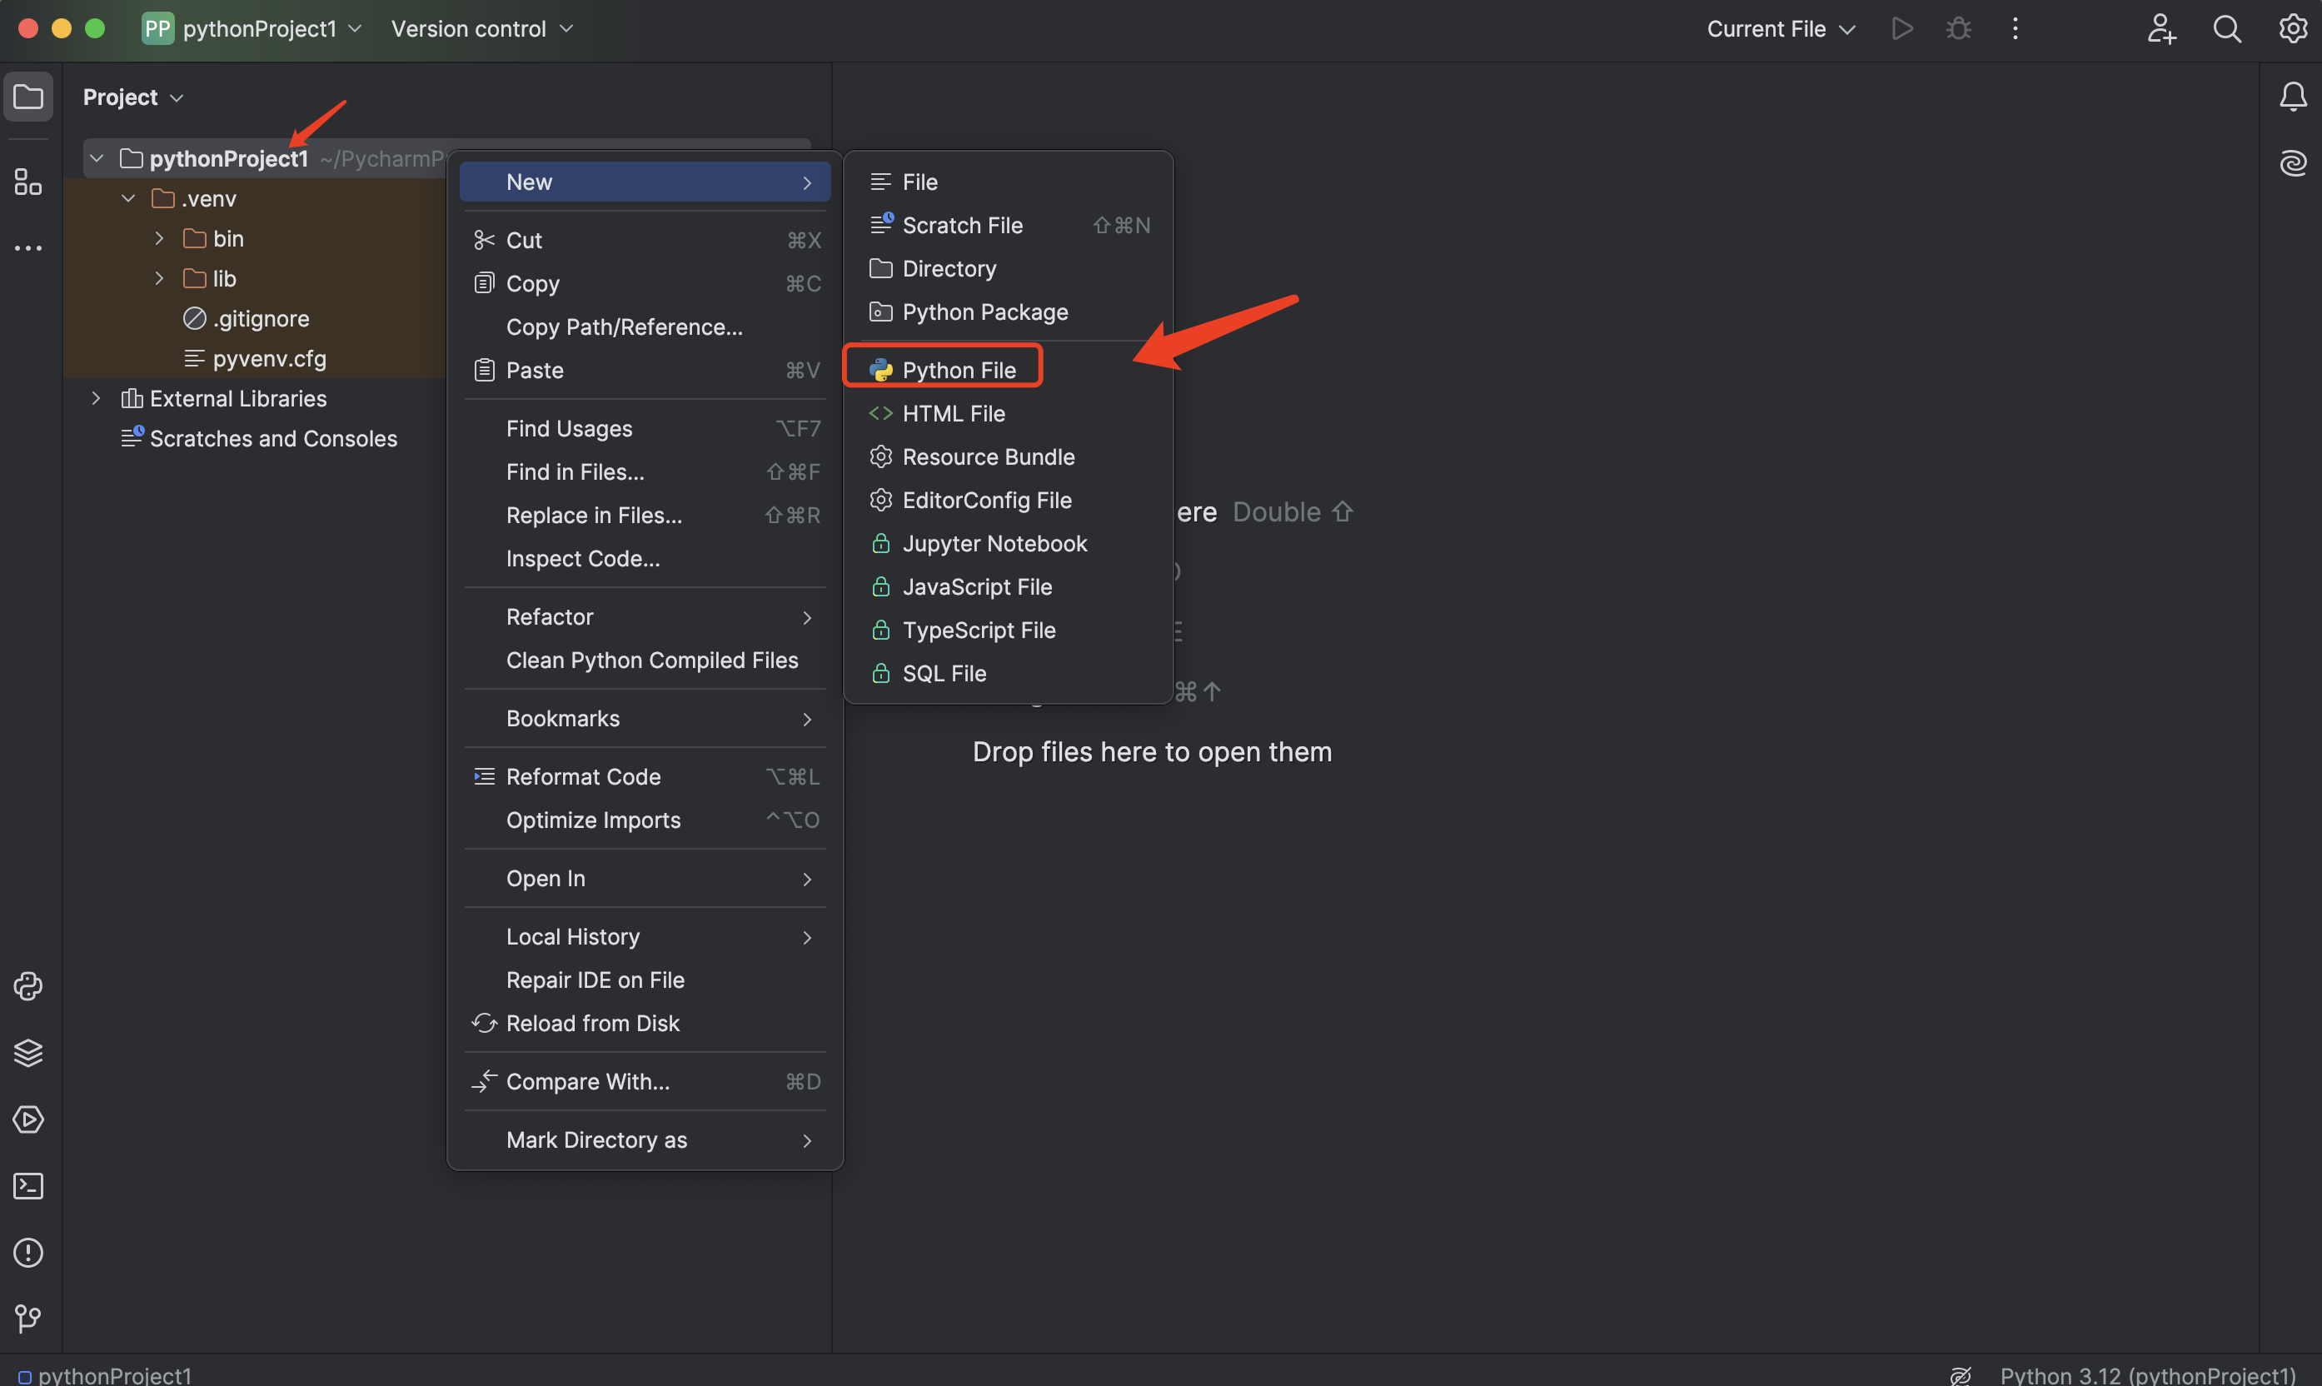Open the Current File run configuration dropdown
This screenshot has height=1386, width=2322.
point(1781,29)
